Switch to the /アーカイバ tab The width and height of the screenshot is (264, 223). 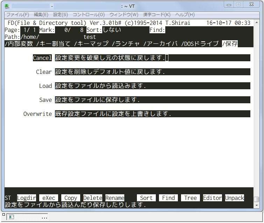pyautogui.click(x=160, y=44)
